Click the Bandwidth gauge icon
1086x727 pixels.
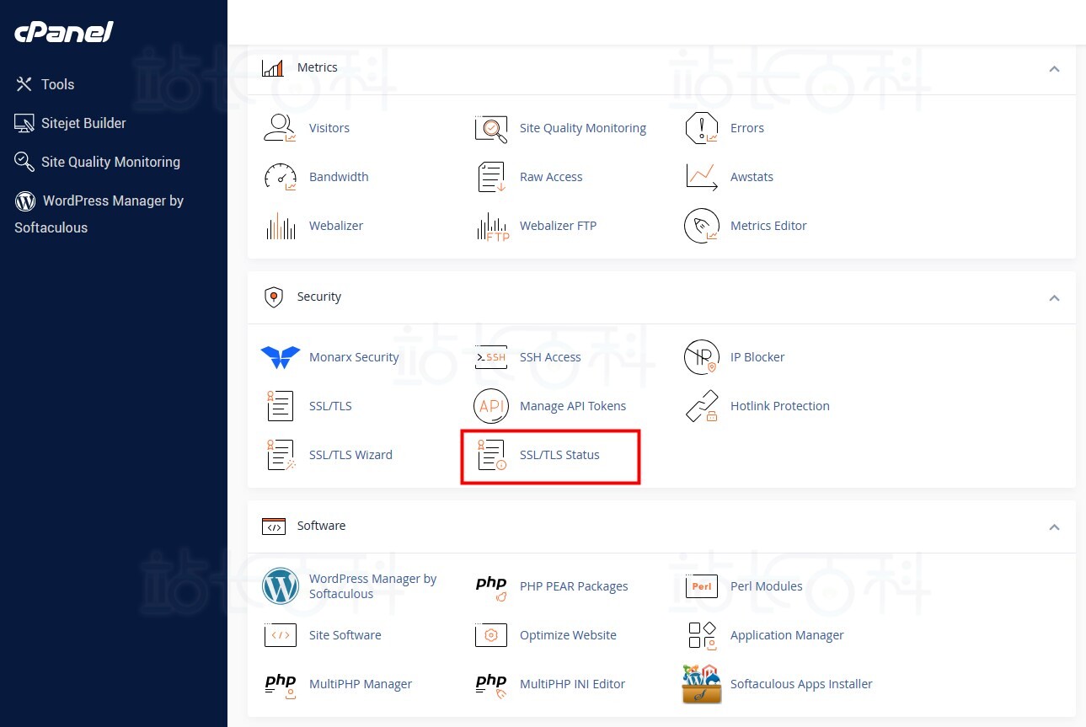coord(280,177)
